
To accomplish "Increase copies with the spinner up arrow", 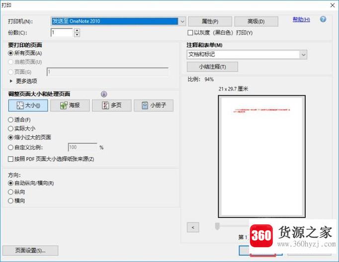I will pos(77,30).
